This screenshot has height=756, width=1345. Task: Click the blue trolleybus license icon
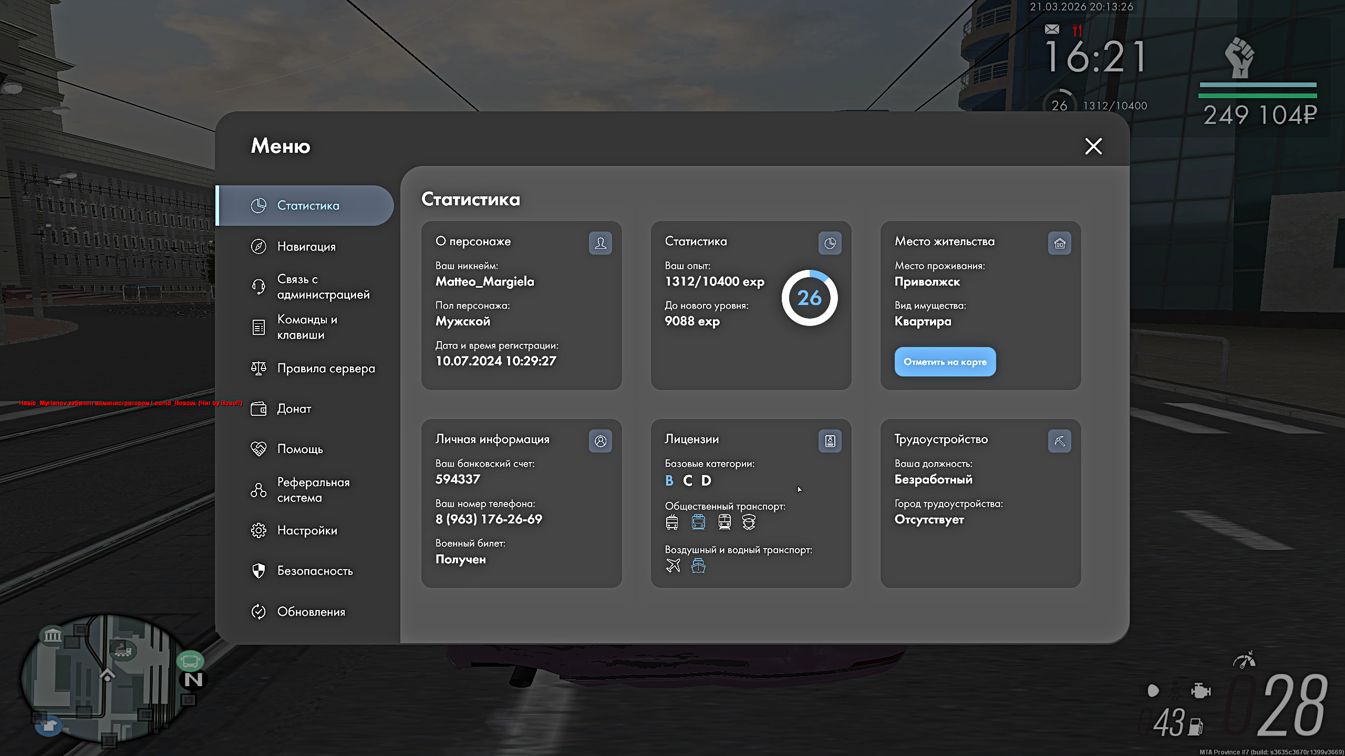698,522
